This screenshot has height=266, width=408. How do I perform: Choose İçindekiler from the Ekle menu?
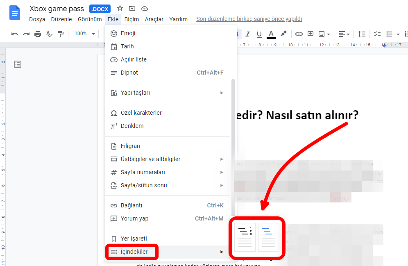(x=134, y=252)
